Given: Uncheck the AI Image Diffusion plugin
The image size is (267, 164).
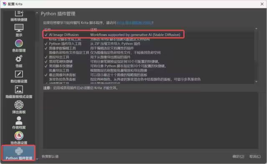Looking at the screenshot, I should (46, 35).
